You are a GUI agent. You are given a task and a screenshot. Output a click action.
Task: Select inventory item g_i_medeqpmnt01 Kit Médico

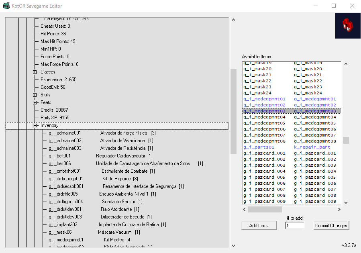click(x=90, y=240)
